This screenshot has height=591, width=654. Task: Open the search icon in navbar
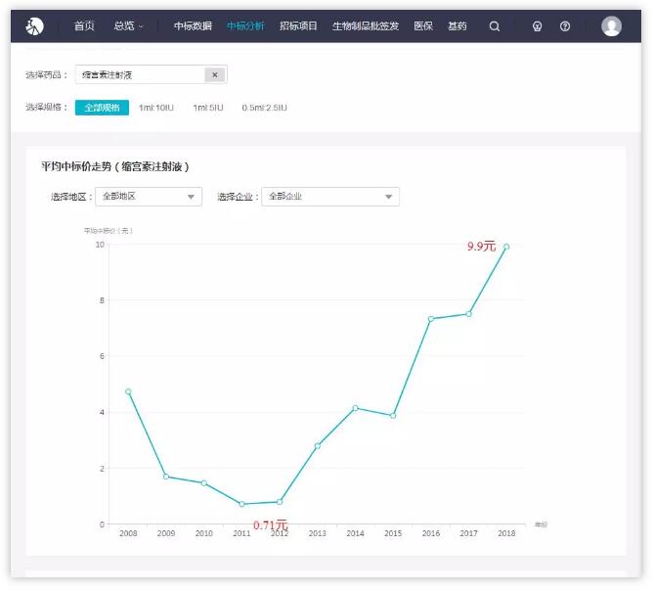point(494,26)
